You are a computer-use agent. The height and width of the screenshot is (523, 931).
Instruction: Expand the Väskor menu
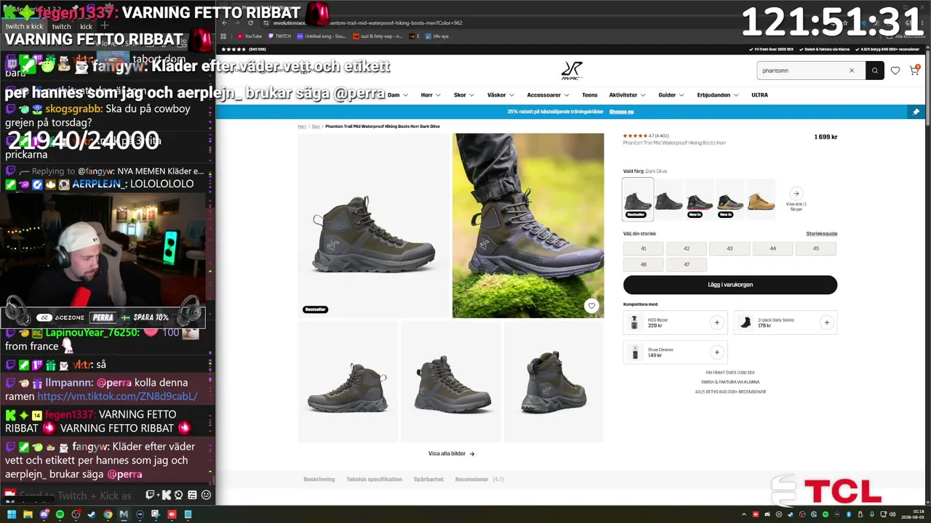coord(500,95)
